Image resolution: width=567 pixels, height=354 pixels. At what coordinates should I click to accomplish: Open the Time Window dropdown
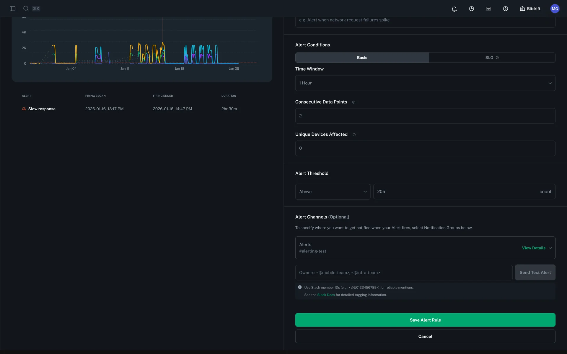click(x=425, y=83)
